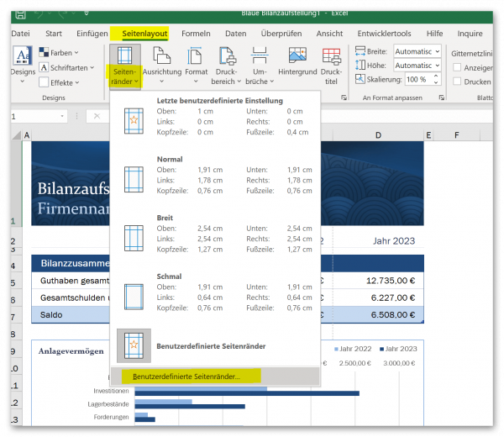The image size is (504, 437).
Task: Open the Drucktitel print titles icon
Action: [331, 56]
